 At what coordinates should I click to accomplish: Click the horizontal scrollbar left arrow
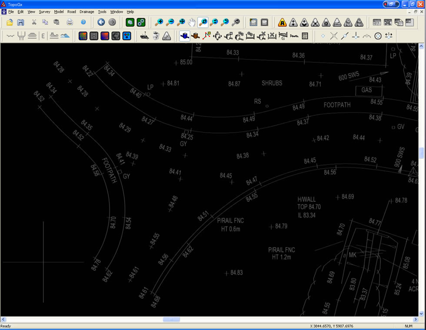3,320
